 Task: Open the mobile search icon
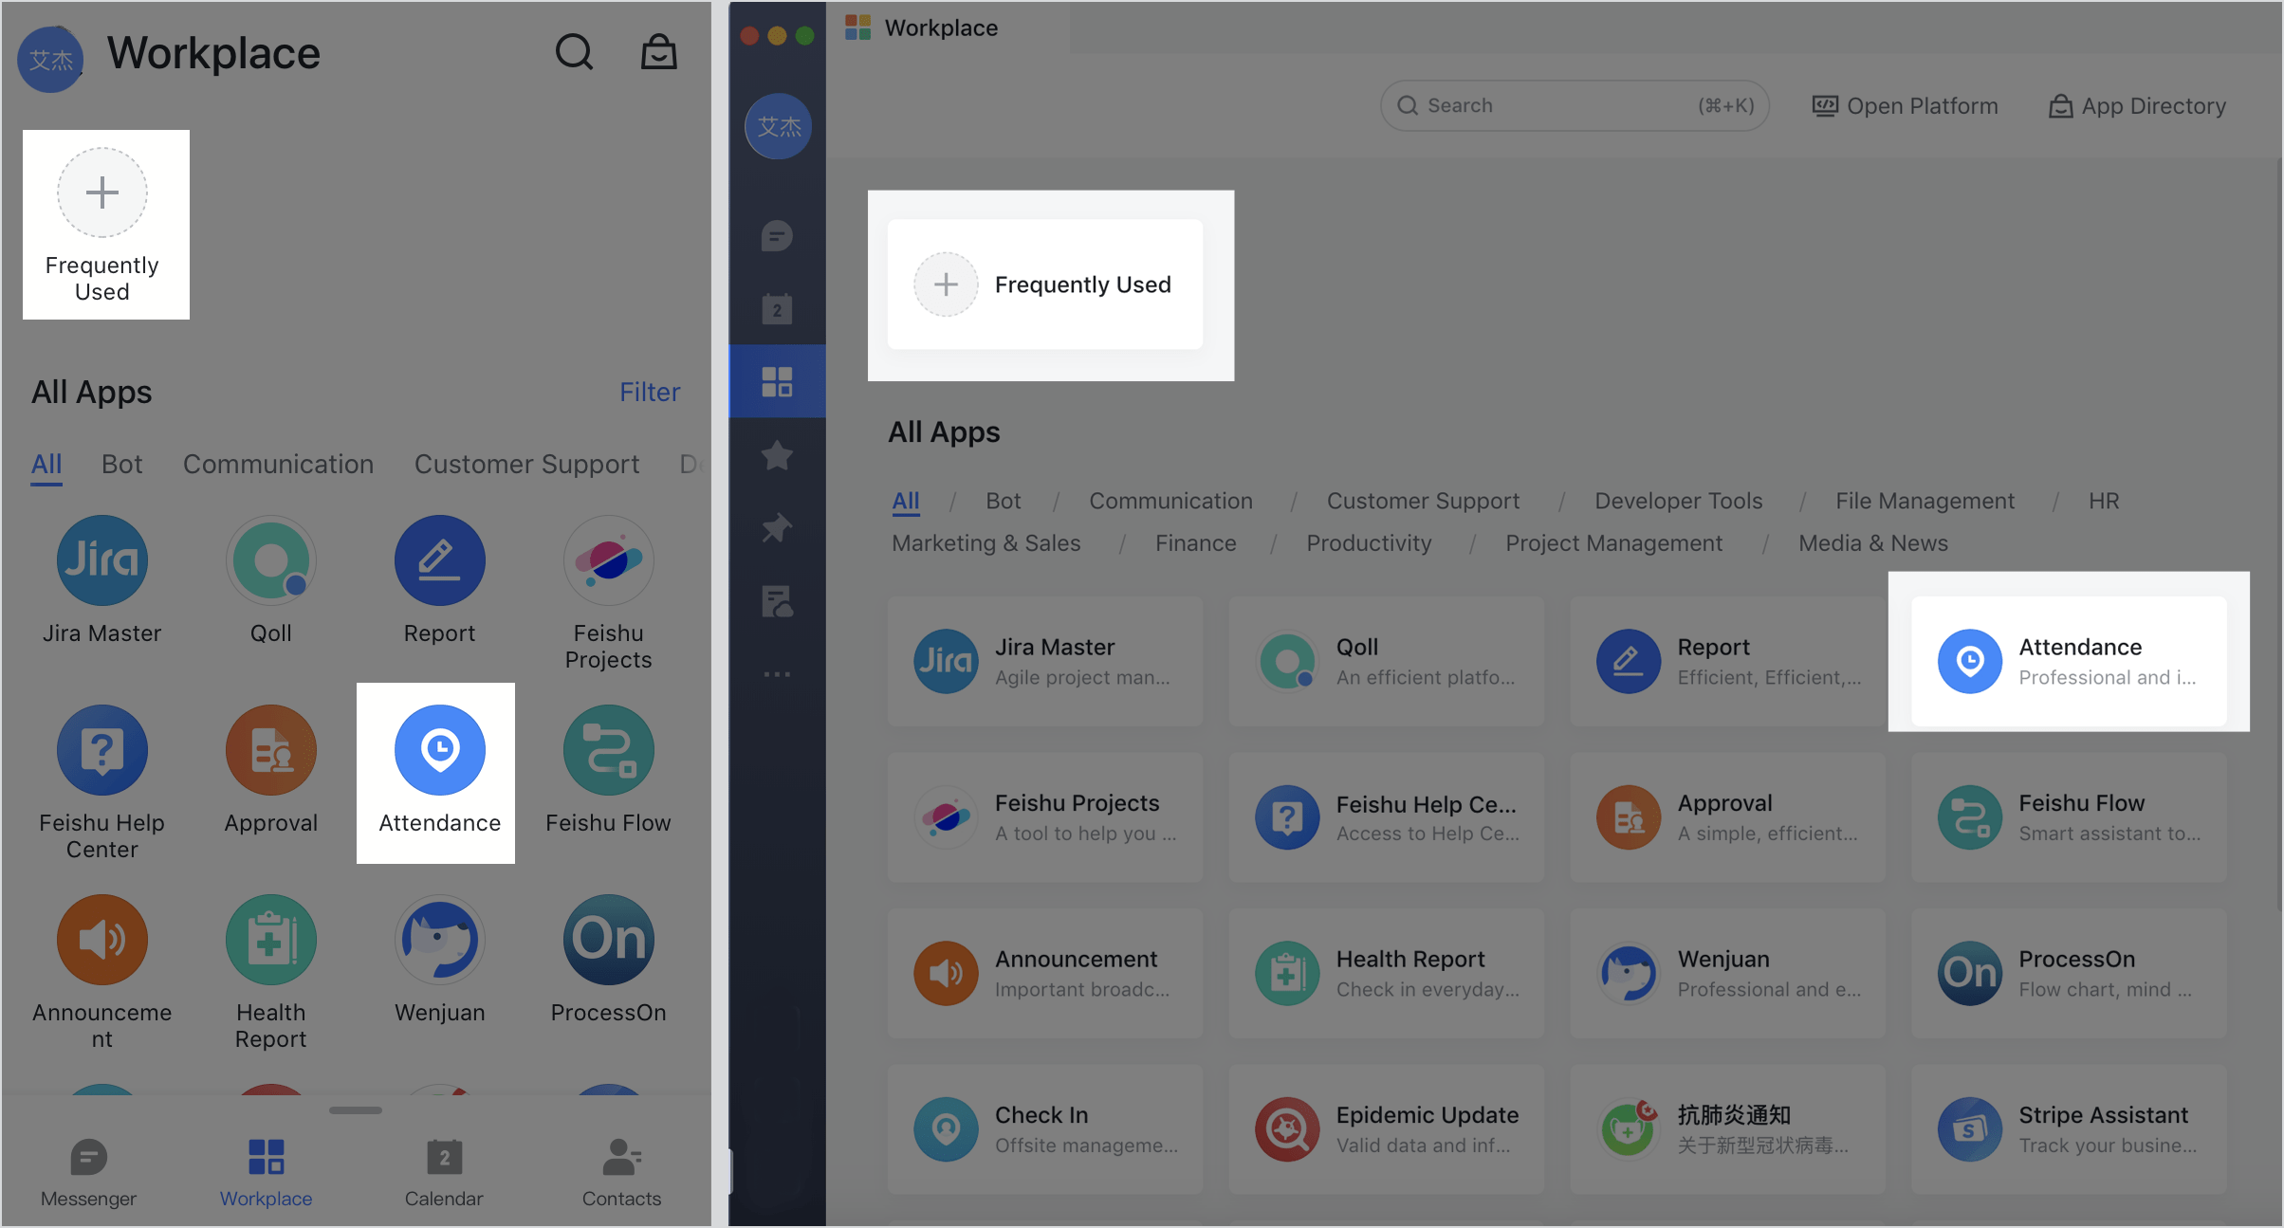tap(574, 52)
